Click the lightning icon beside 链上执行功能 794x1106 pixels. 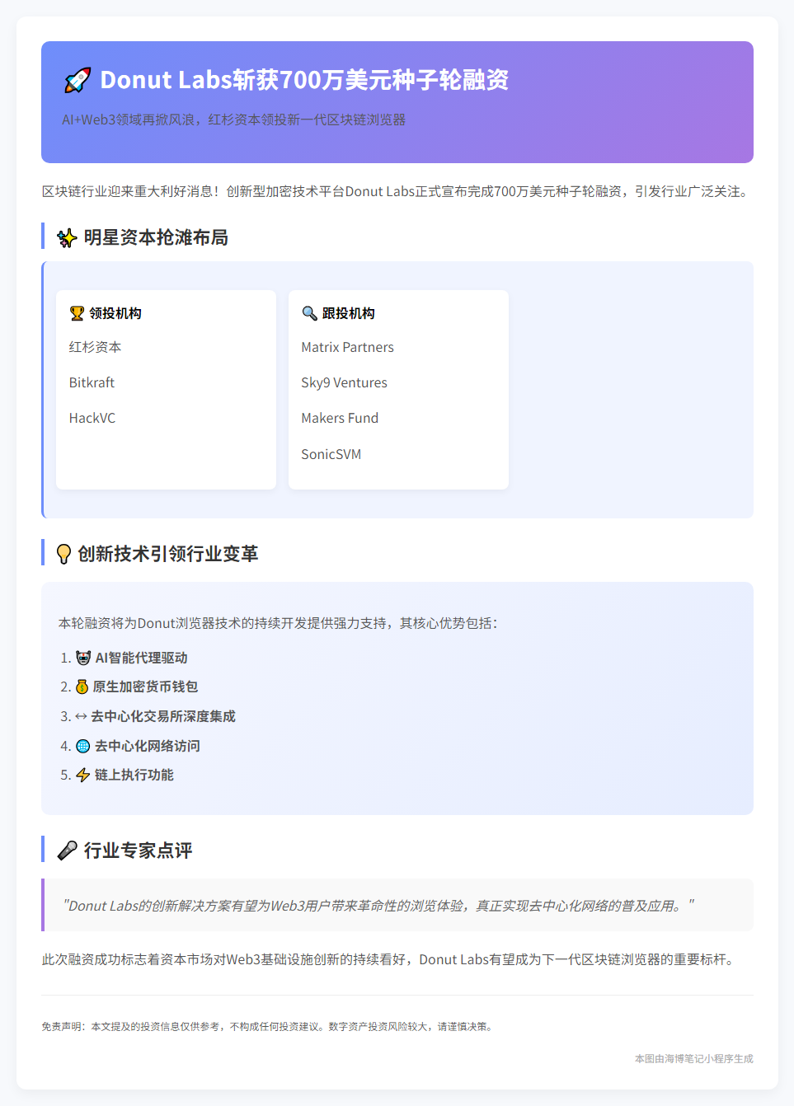pyautogui.click(x=82, y=776)
